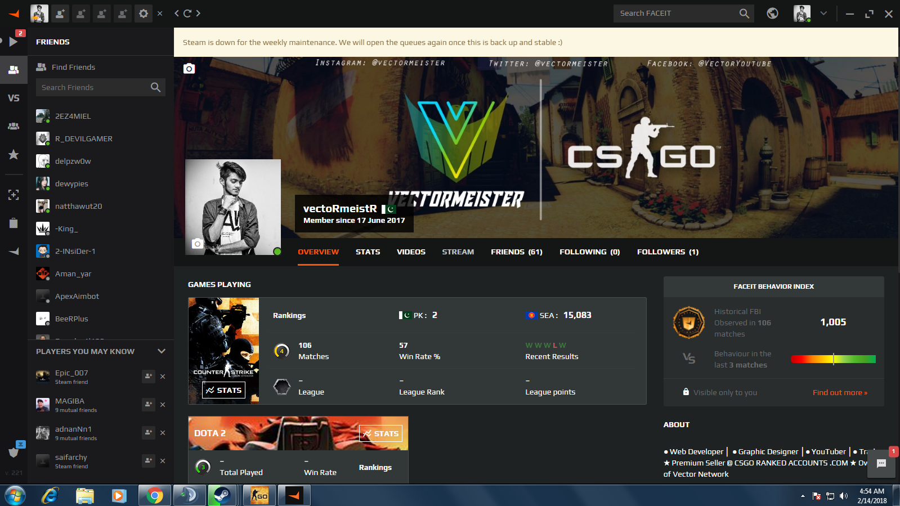Image resolution: width=900 pixels, height=506 pixels.
Task: Open the VS sidebar icon
Action: click(14, 98)
